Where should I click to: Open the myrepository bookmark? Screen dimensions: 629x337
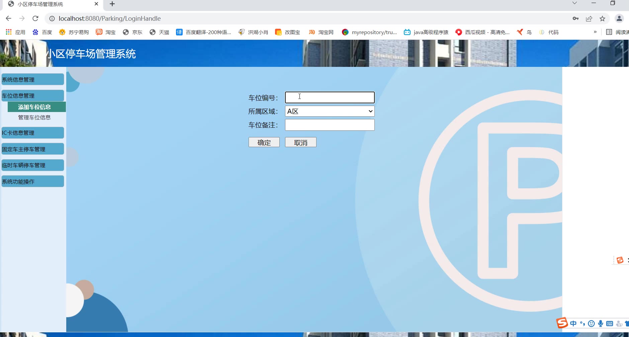(x=369, y=32)
